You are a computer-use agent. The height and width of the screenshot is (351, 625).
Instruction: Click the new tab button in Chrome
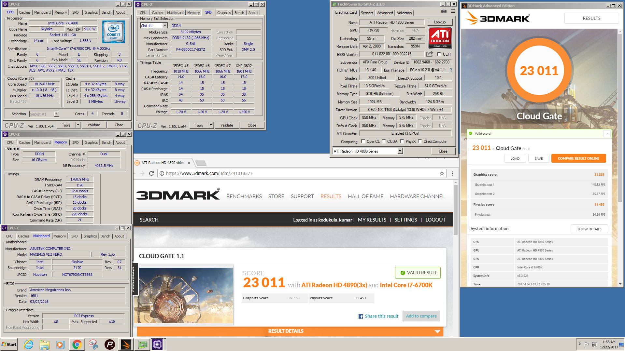tap(201, 163)
